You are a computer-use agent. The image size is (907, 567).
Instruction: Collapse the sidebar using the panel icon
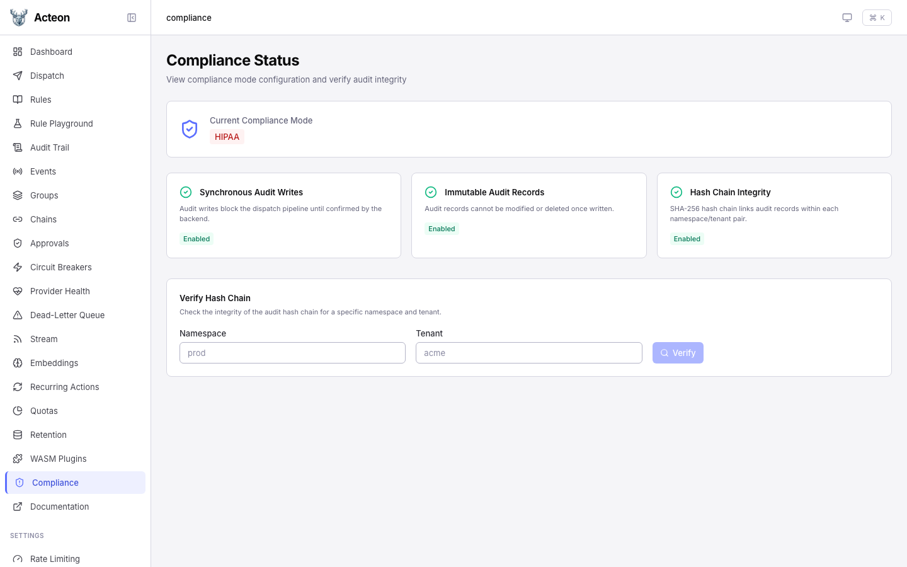(132, 18)
